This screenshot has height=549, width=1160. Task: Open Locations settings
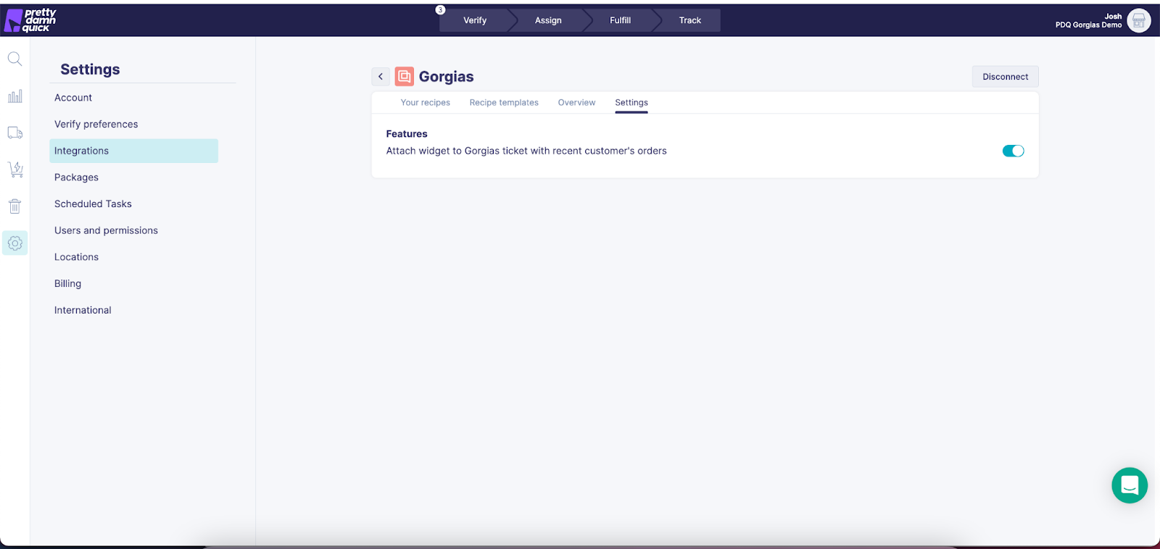click(x=76, y=257)
